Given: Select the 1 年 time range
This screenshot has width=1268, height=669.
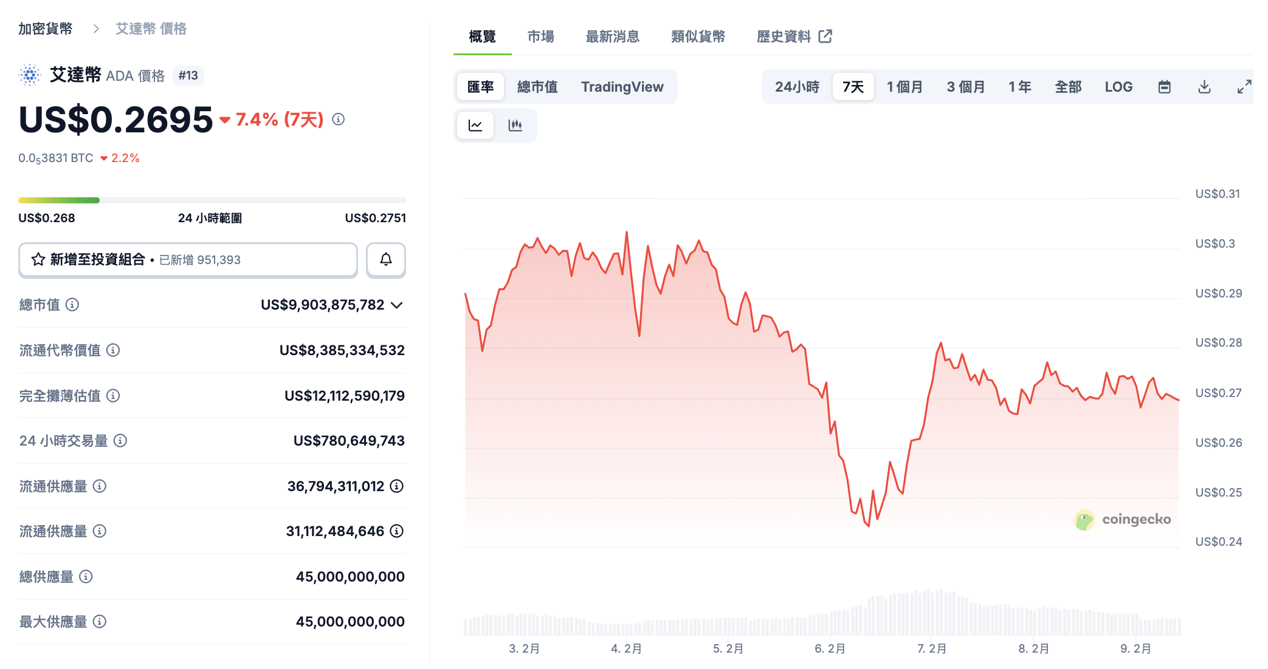Looking at the screenshot, I should [x=1019, y=87].
